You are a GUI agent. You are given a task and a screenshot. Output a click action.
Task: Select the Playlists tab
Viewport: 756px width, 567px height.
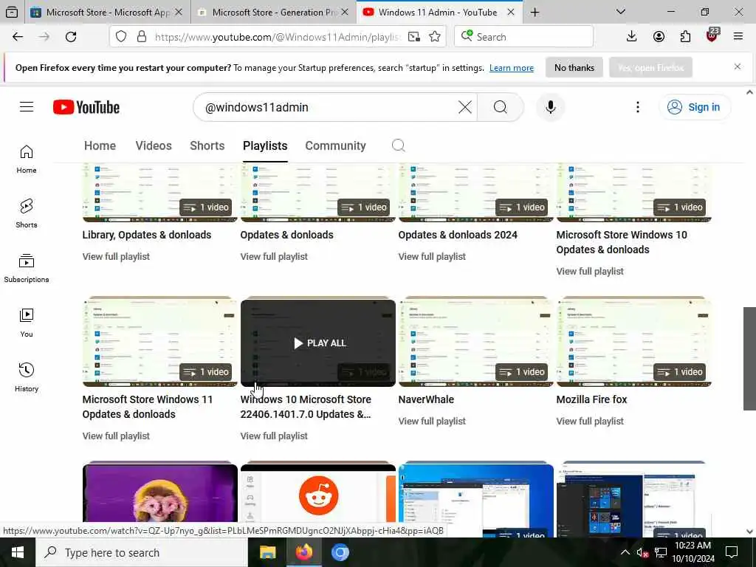[x=265, y=145]
